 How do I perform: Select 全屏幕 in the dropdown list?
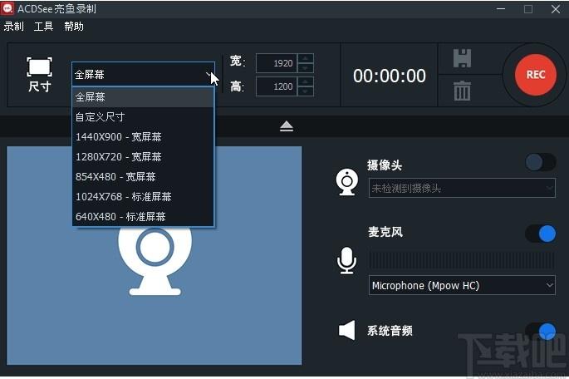point(143,97)
